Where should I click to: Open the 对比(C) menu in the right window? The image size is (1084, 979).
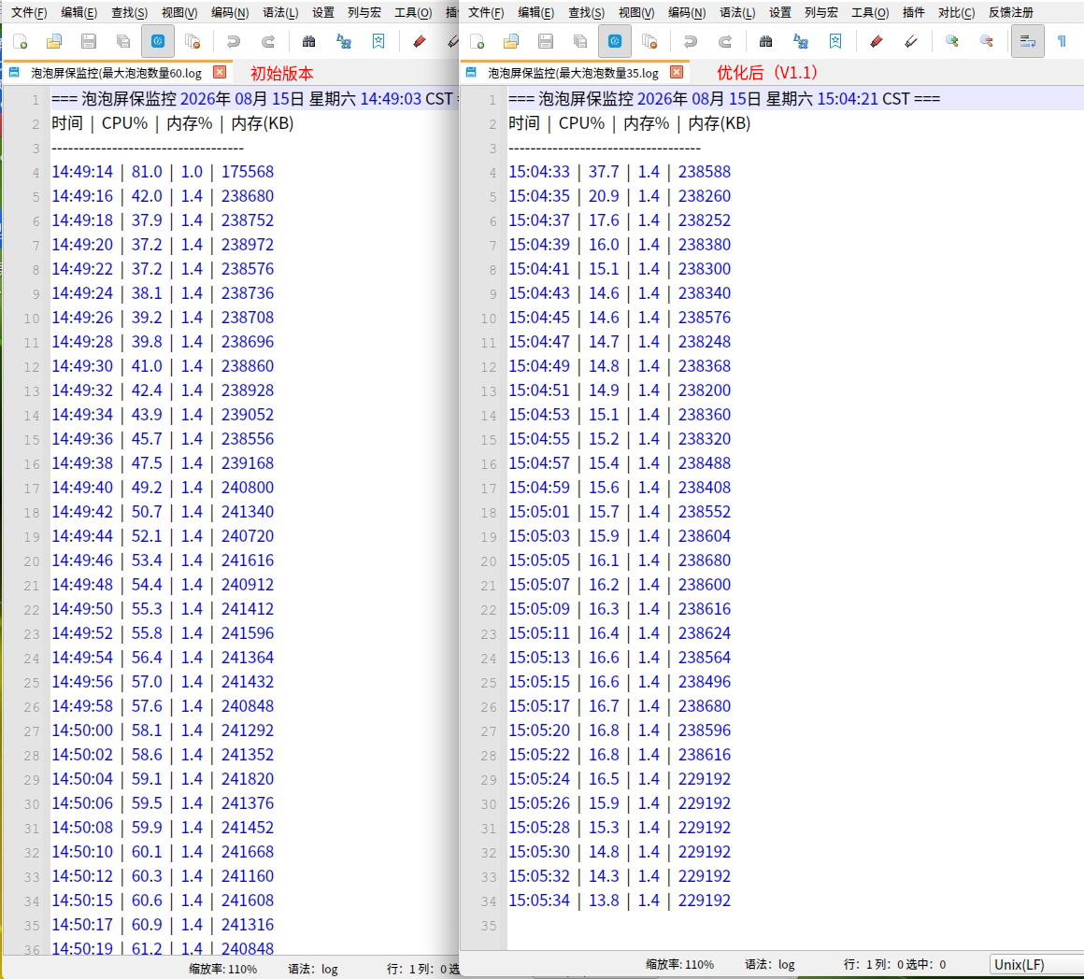[956, 12]
